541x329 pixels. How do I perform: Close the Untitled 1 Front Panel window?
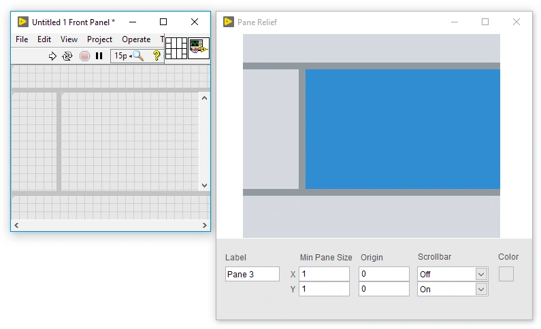tap(195, 22)
